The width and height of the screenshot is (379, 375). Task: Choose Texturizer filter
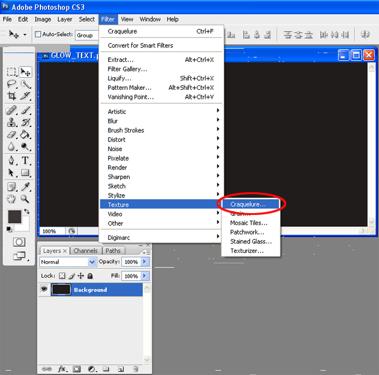(250, 250)
